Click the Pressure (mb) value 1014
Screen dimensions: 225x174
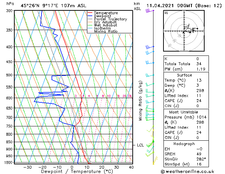click(201, 117)
